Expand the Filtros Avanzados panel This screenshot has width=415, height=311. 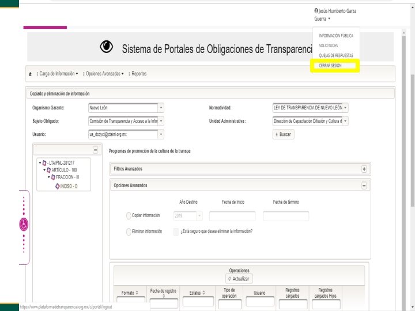point(364,169)
